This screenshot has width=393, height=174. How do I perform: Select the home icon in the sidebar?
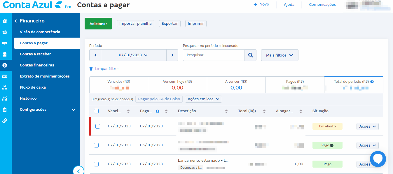click(x=5, y=21)
